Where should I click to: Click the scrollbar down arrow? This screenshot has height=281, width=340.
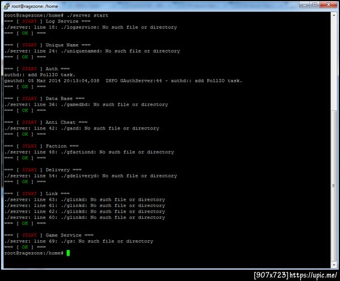[334, 265]
